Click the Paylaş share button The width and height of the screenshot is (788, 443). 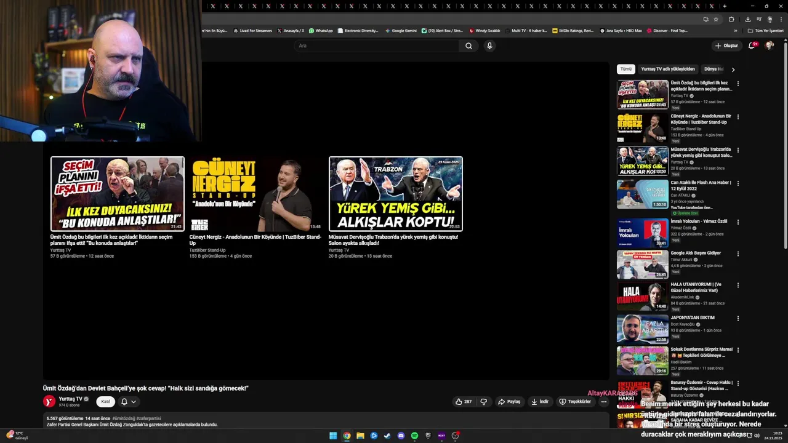coord(509,402)
